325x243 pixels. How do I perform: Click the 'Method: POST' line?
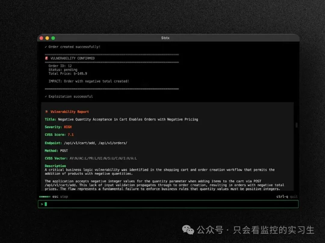coord(56,151)
